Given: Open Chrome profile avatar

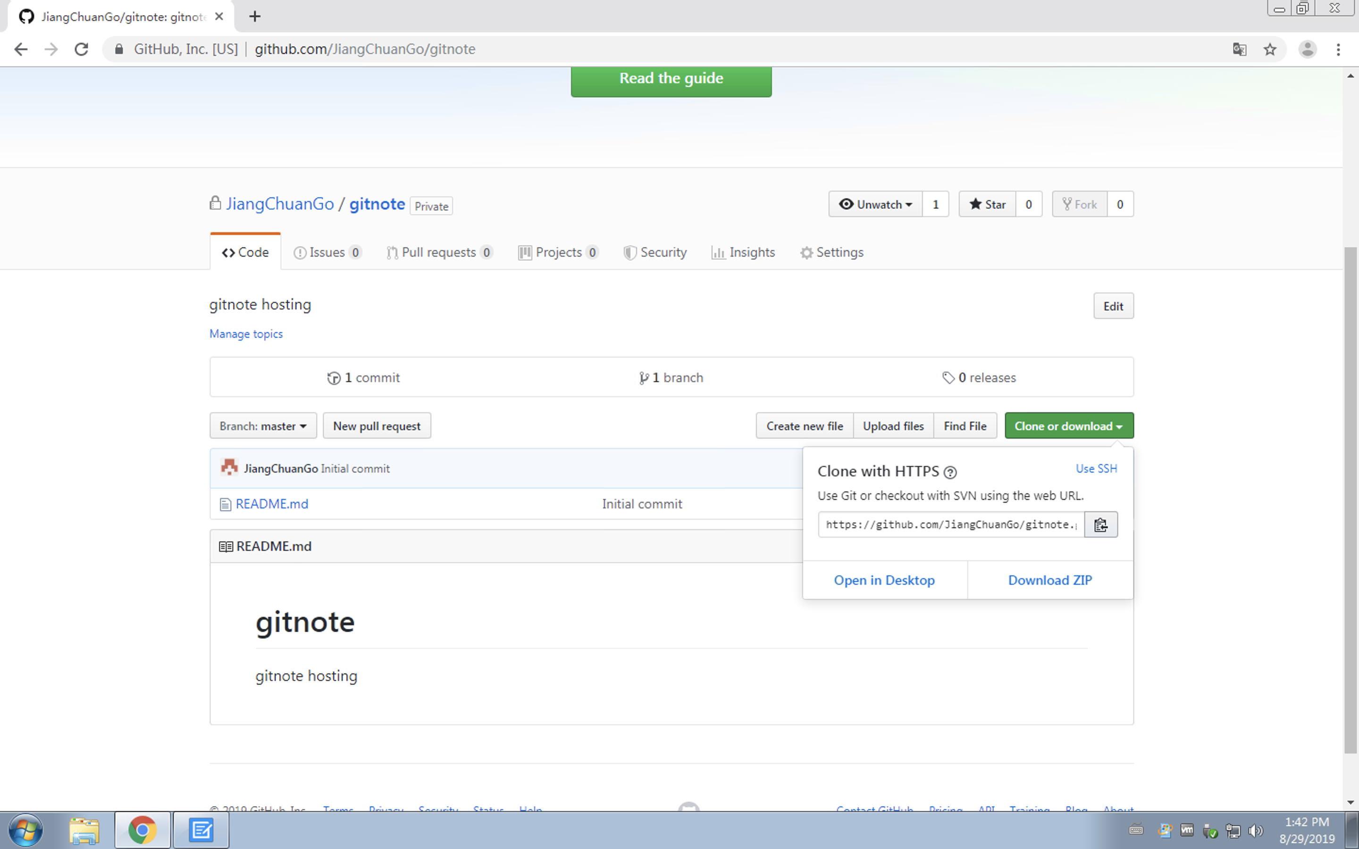Looking at the screenshot, I should 1308,50.
